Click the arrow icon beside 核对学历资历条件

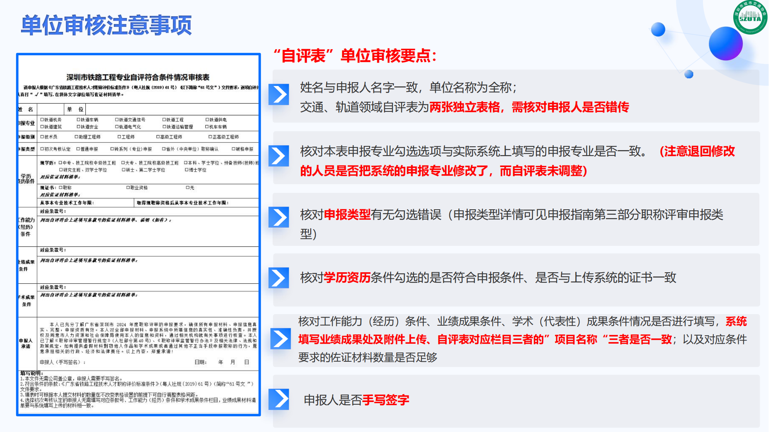(x=279, y=278)
